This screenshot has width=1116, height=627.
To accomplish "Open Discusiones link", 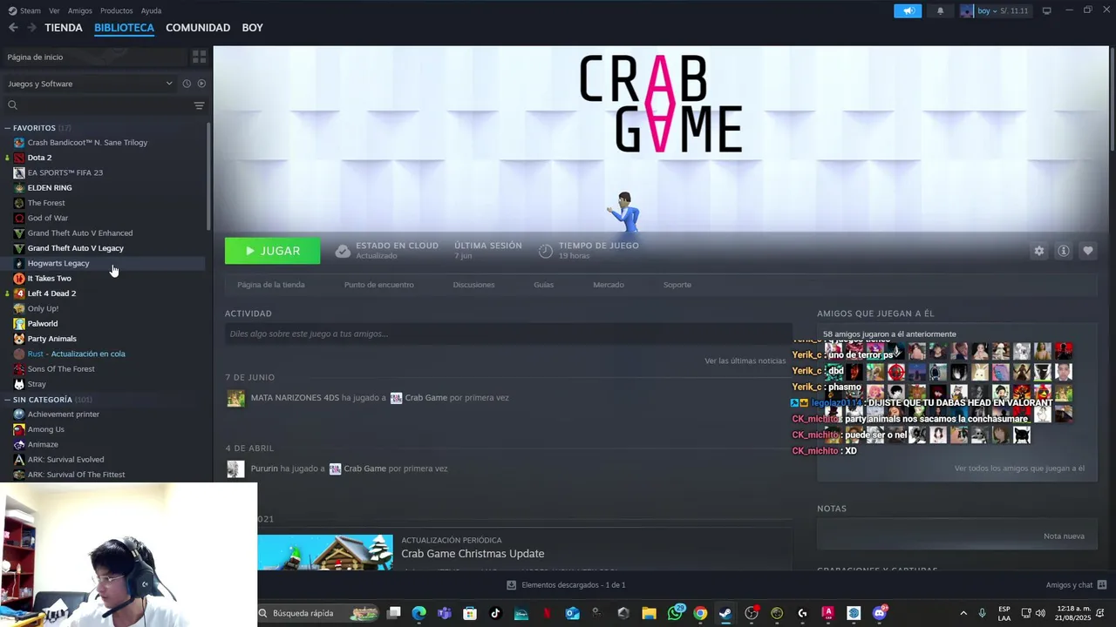I will (x=473, y=285).
